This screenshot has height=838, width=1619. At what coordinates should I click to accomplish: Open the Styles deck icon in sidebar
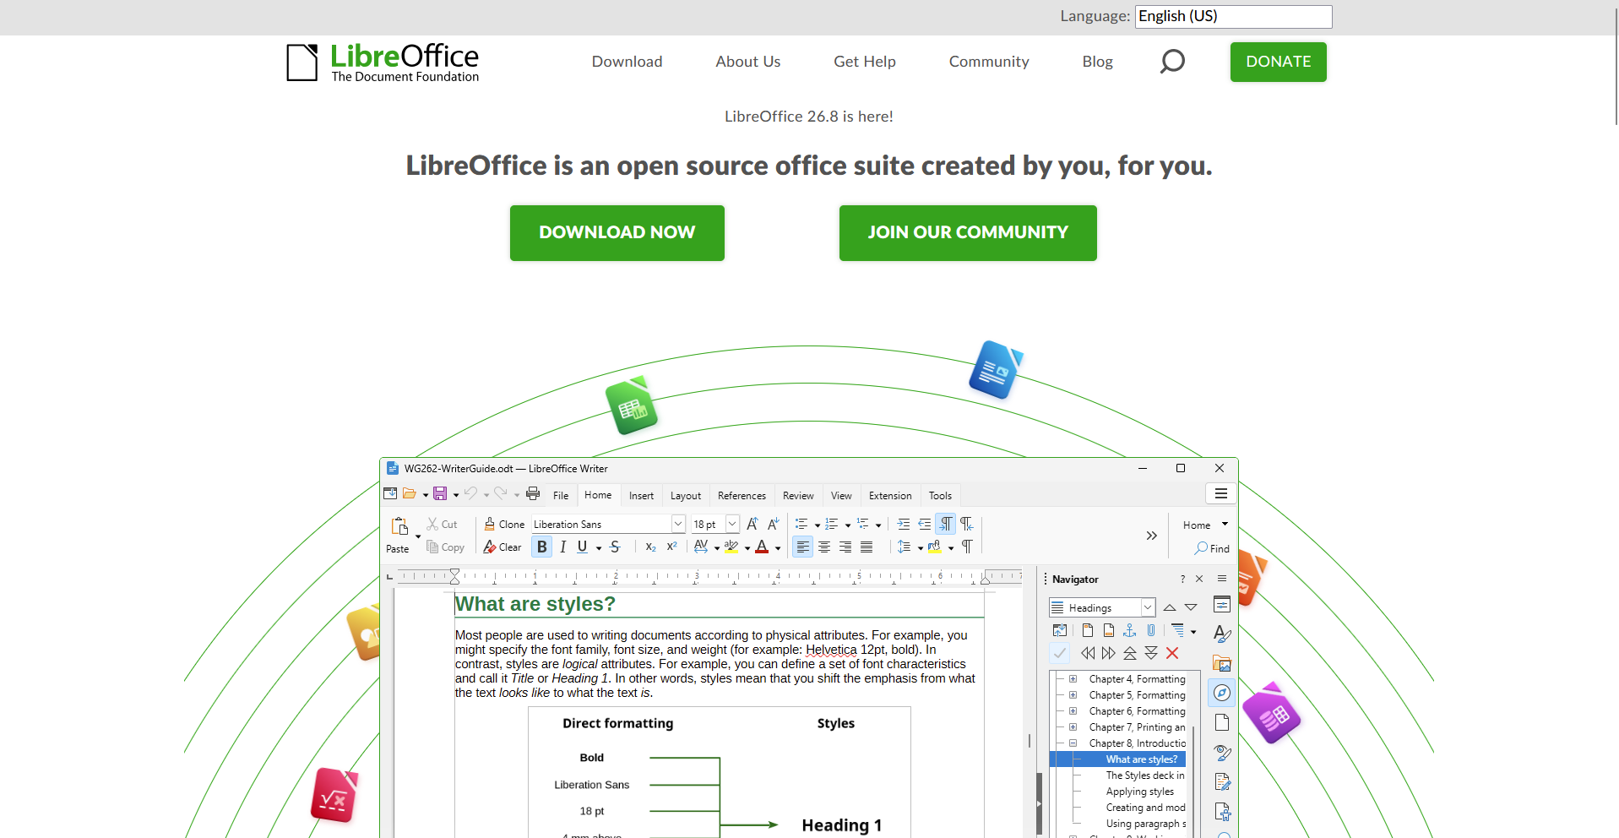(x=1222, y=634)
